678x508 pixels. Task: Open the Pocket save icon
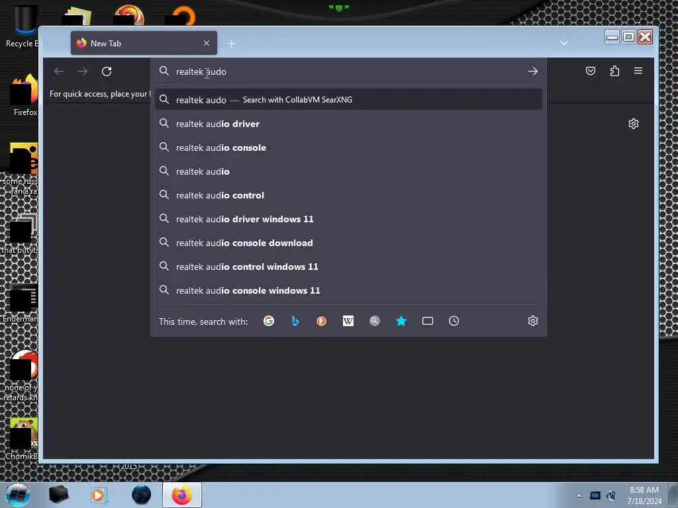click(590, 71)
